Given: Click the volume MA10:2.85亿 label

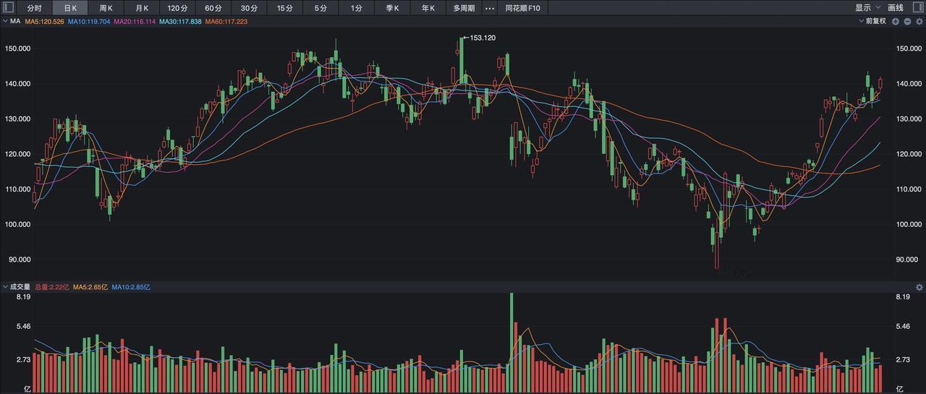Looking at the screenshot, I should point(131,287).
